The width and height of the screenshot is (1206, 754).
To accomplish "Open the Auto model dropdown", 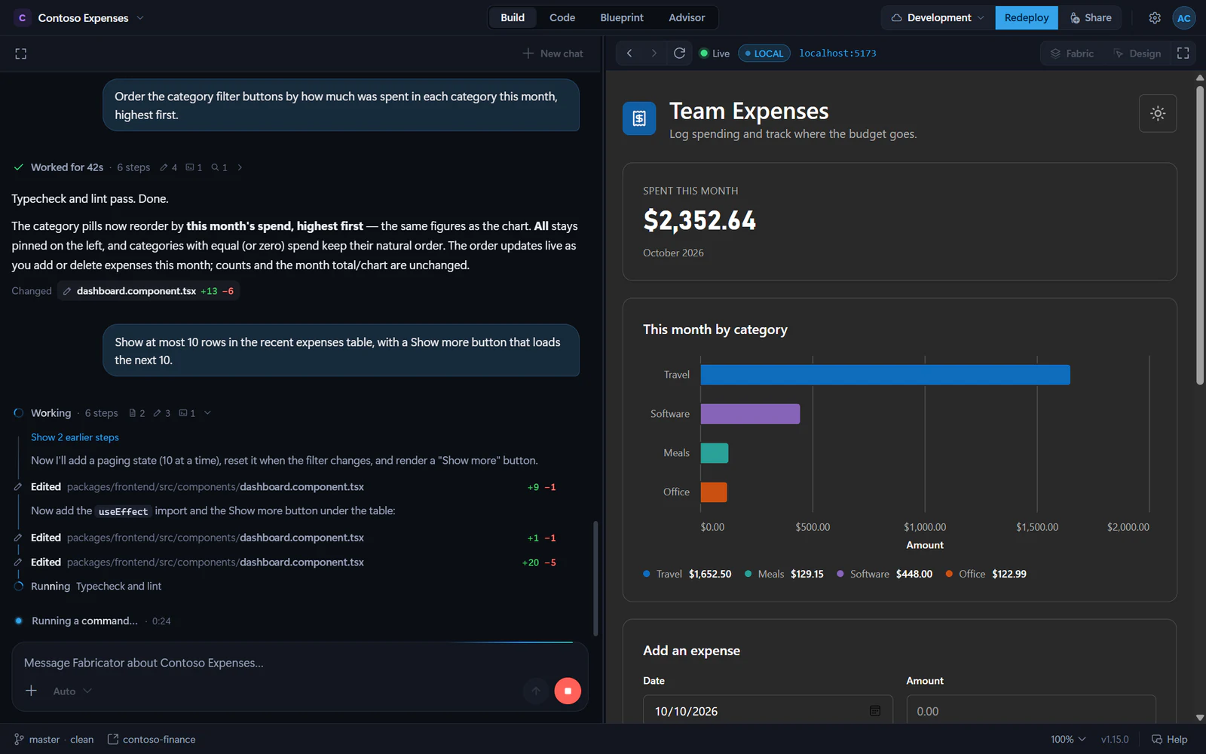I will coord(72,691).
